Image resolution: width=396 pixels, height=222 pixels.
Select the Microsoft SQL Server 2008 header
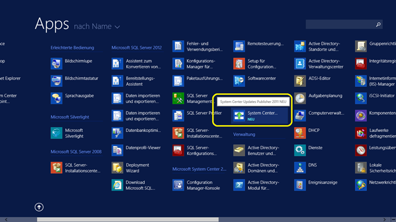76,152
